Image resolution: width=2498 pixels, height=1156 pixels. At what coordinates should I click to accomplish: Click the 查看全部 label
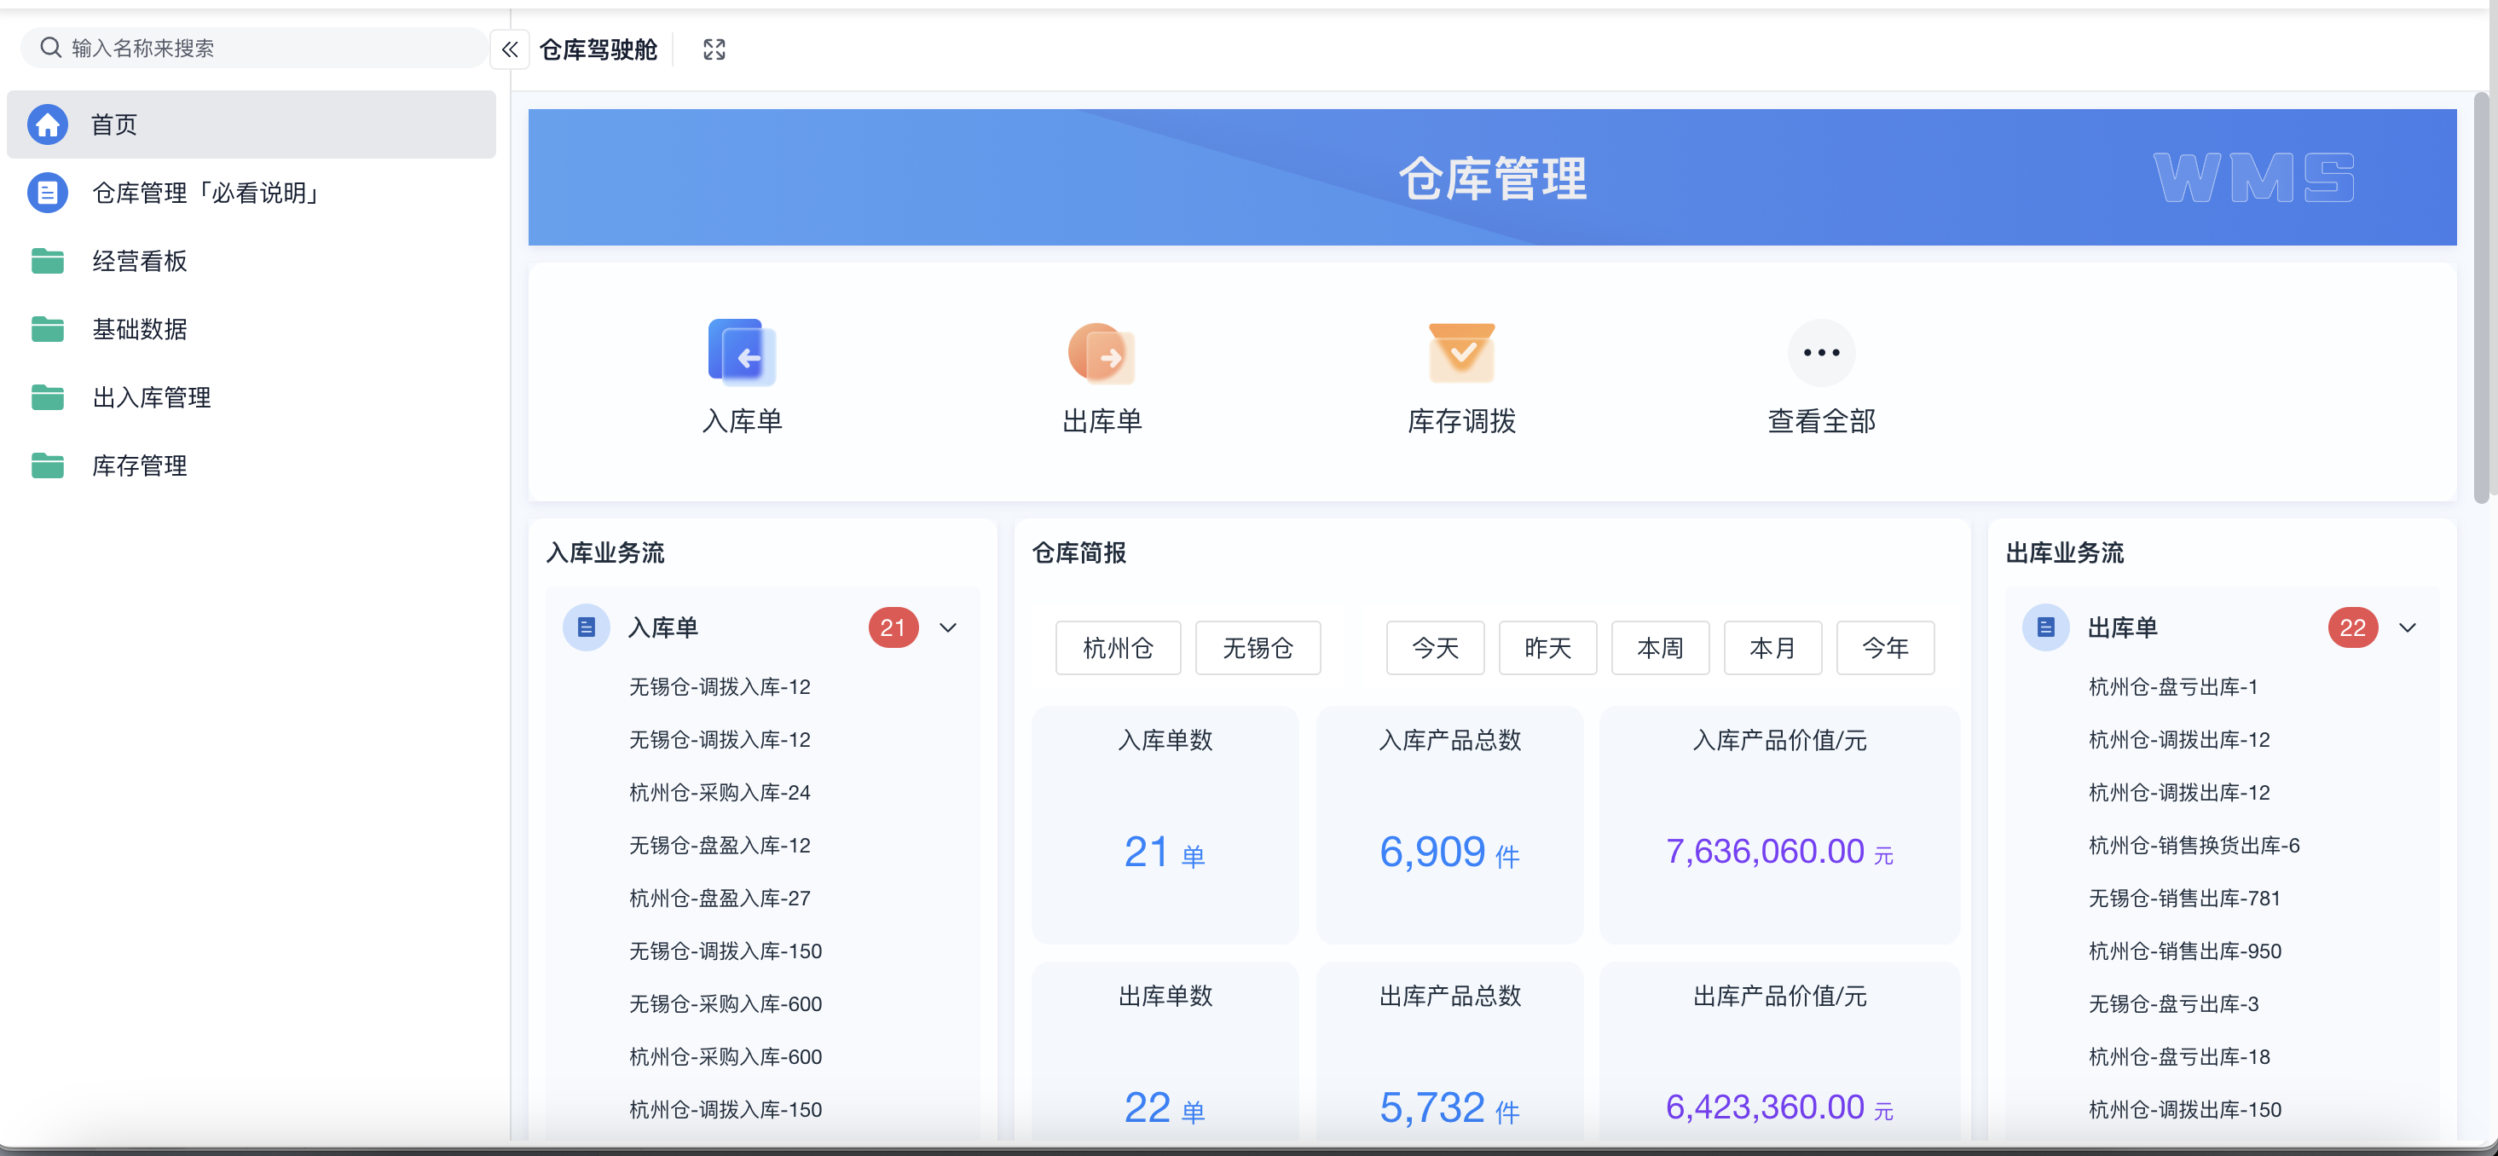(x=1821, y=421)
